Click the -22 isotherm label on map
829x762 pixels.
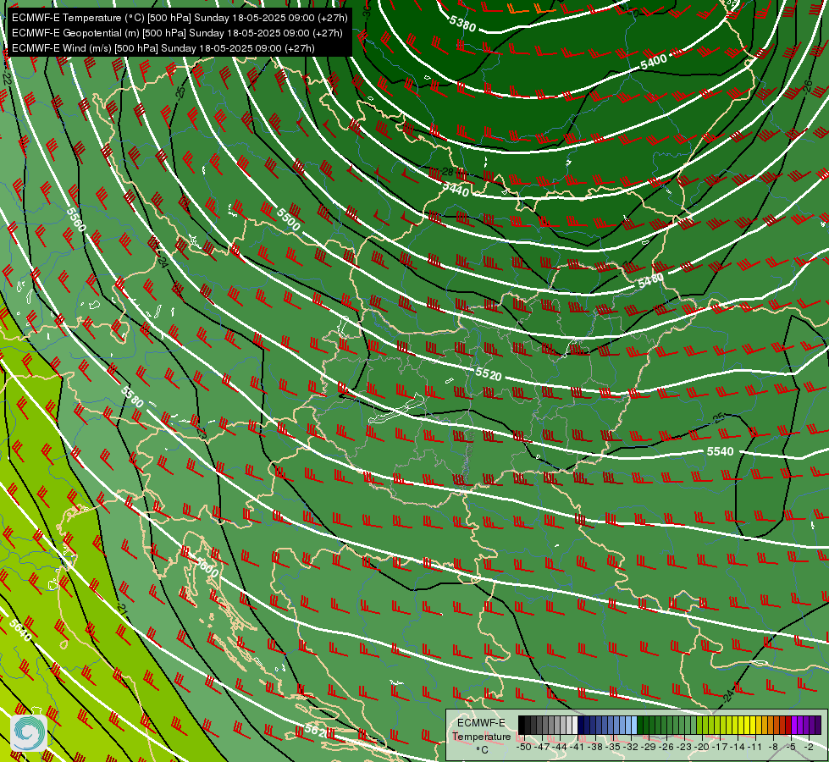[7, 78]
